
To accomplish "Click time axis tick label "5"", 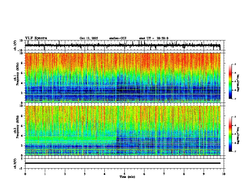I will [124, 174].
